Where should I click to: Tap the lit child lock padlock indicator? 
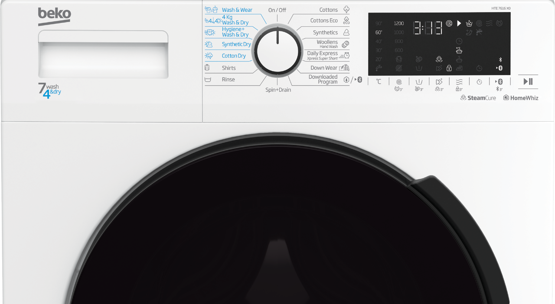click(449, 68)
